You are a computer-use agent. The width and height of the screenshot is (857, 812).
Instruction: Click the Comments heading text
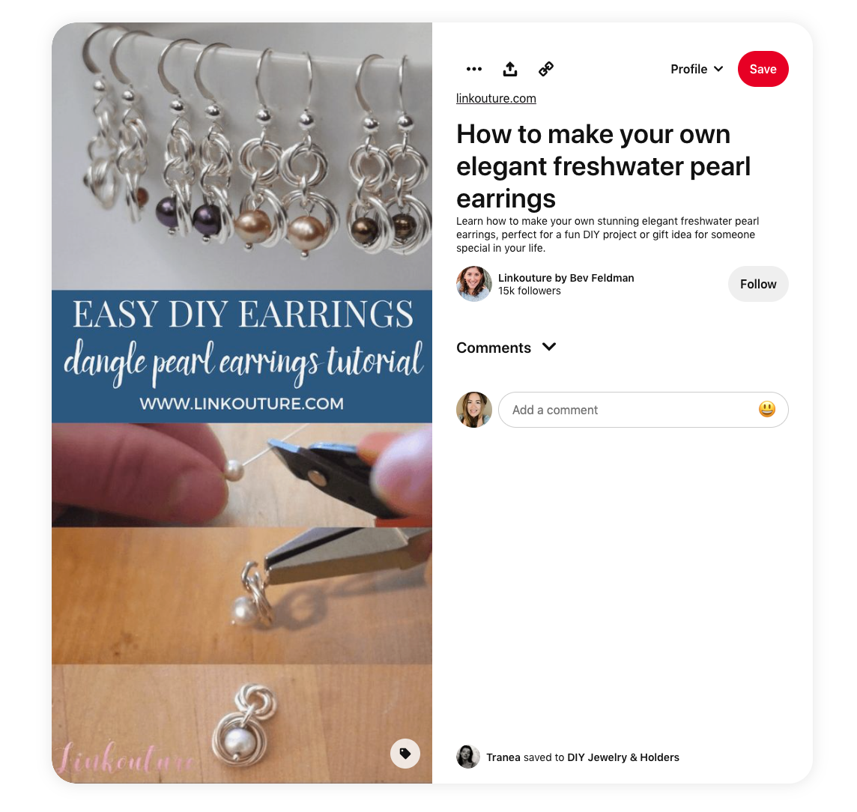(x=494, y=348)
